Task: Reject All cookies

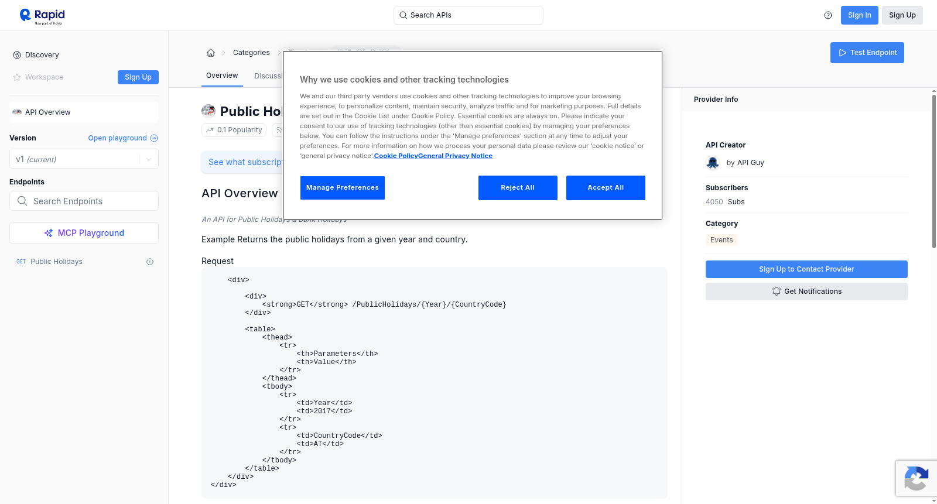Action: [x=518, y=188]
